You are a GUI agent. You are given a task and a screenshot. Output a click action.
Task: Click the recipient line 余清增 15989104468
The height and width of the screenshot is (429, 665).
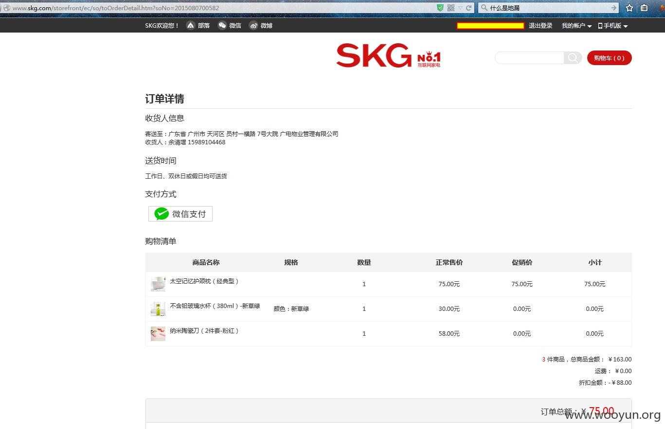point(185,142)
